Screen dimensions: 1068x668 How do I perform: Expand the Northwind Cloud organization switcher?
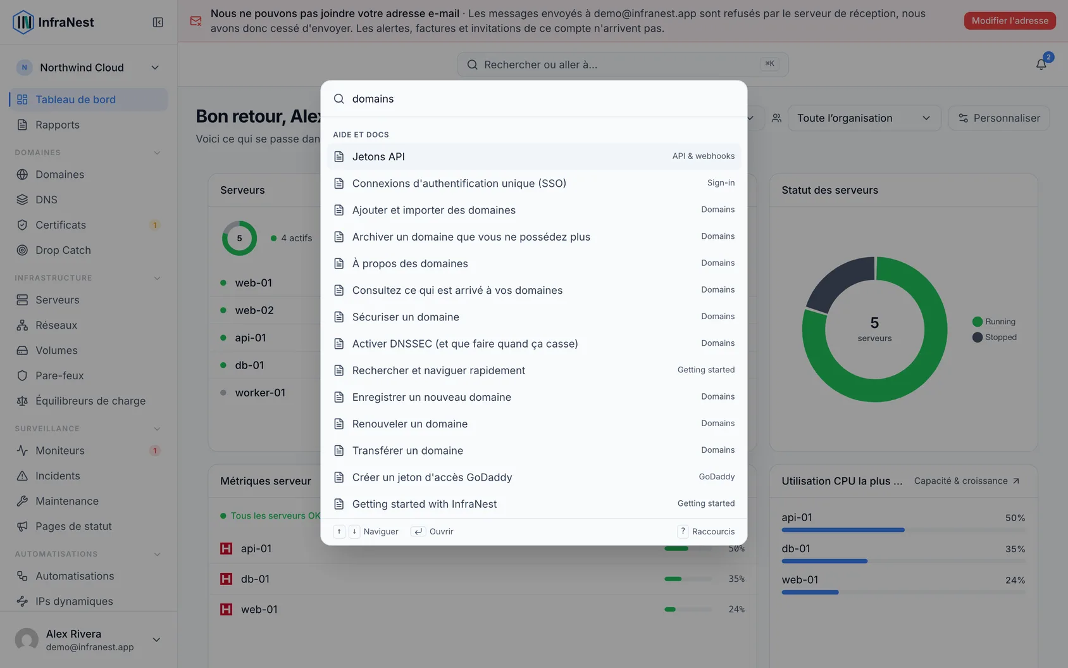click(89, 67)
